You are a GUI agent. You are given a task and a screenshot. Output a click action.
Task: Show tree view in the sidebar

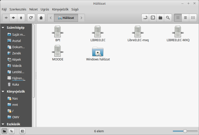[12, 131]
